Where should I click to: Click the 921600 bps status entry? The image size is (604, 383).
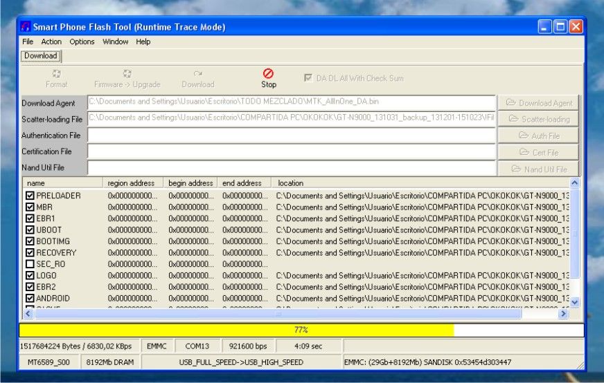pyautogui.click(x=248, y=346)
